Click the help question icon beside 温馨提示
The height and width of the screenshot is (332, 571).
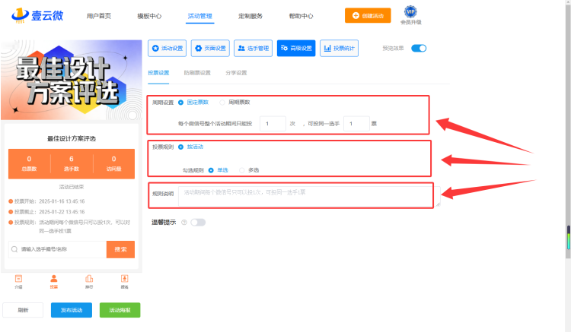[184, 223]
